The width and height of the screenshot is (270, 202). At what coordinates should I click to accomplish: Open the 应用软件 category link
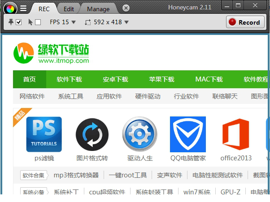109,96
